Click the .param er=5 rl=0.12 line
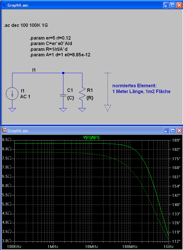Screen dimensions: 183x250 (50, 38)
